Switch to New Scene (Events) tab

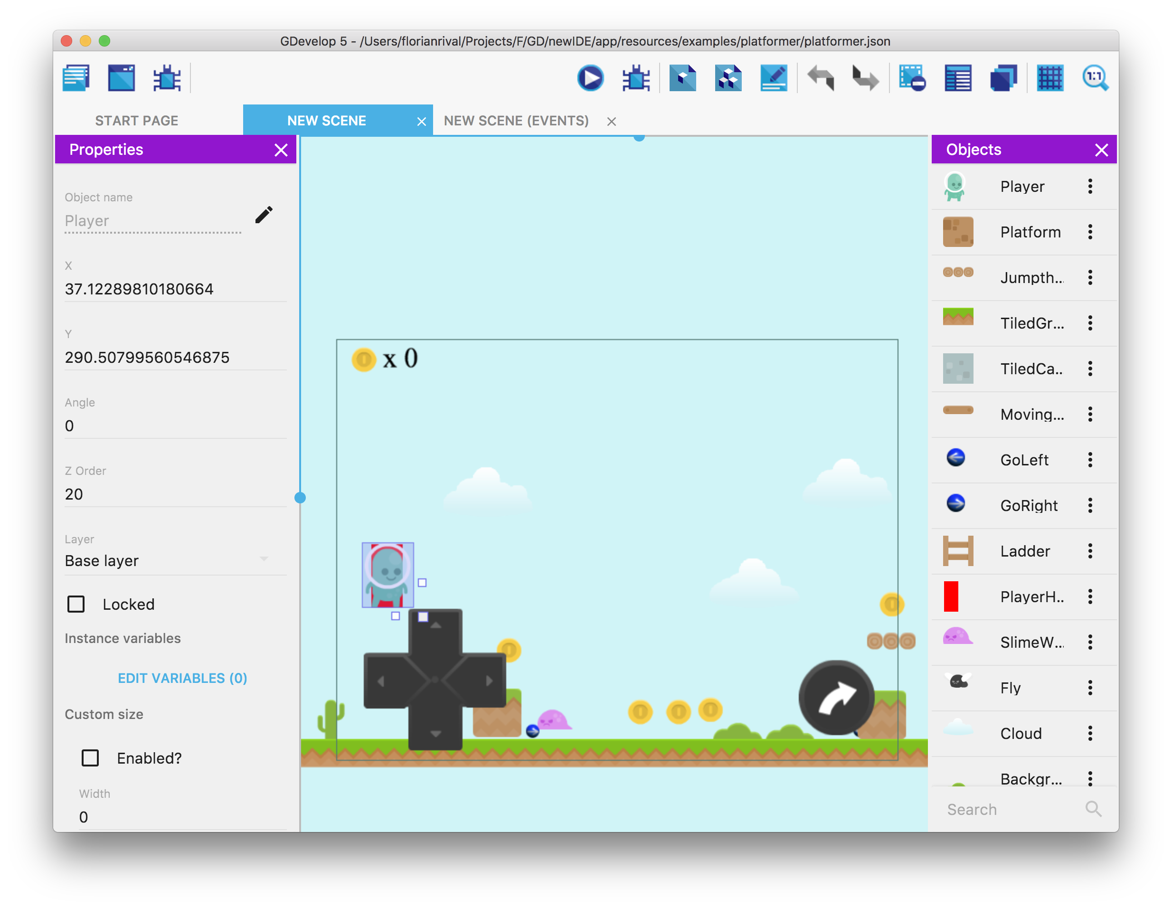(x=516, y=121)
